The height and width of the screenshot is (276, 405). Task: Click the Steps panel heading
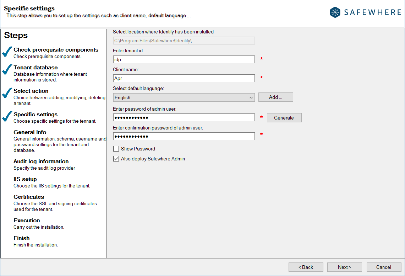click(16, 36)
